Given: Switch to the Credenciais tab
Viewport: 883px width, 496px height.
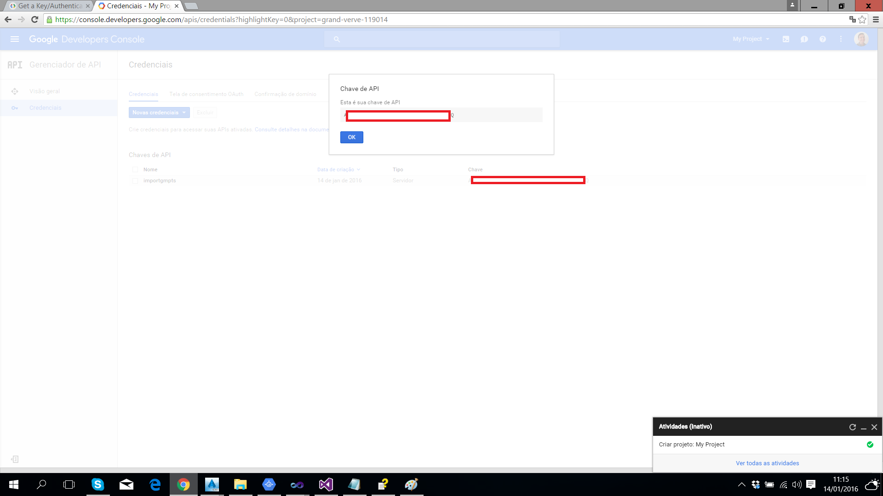Looking at the screenshot, I should click(x=143, y=94).
